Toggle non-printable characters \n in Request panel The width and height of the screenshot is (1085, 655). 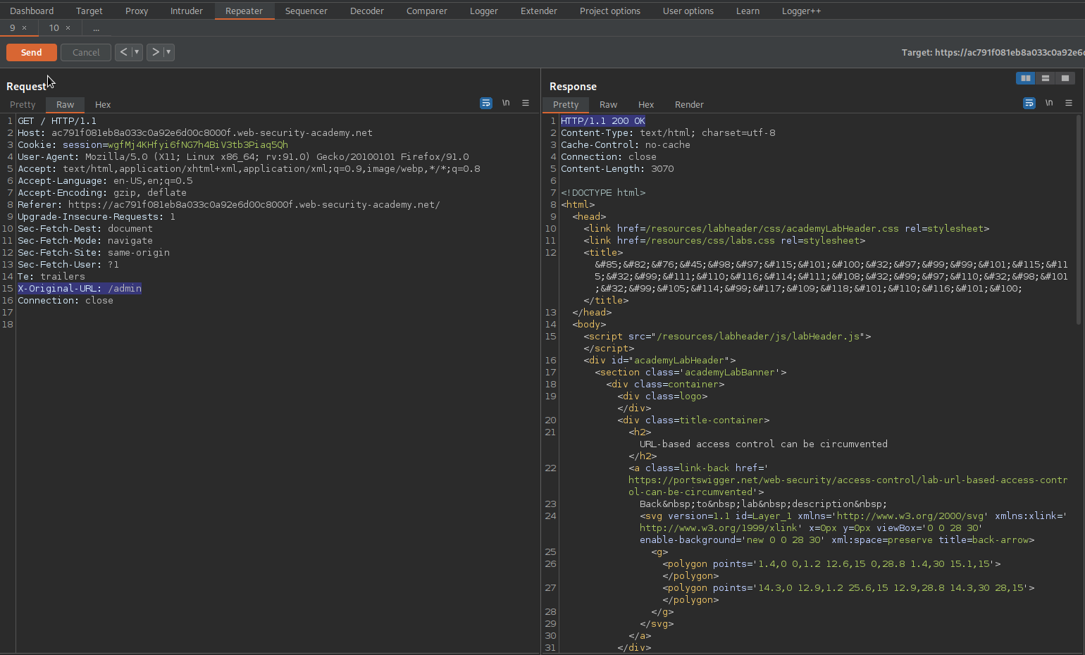[x=506, y=103]
